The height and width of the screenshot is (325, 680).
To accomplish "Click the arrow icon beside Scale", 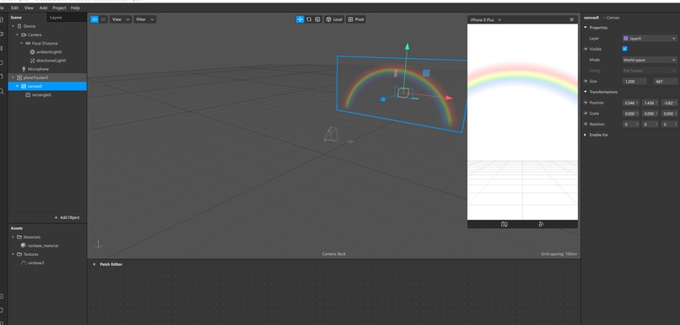I will tap(586, 114).
